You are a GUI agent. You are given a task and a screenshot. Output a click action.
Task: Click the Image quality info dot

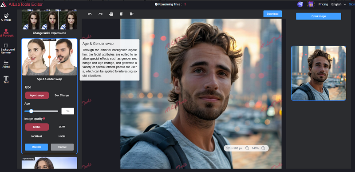tap(44, 119)
